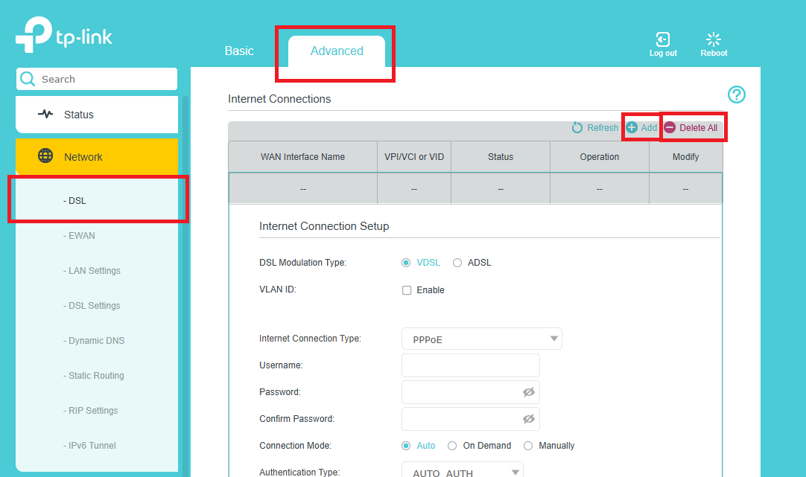Switch to the Advanced tab
The height and width of the screenshot is (477, 806).
click(336, 51)
